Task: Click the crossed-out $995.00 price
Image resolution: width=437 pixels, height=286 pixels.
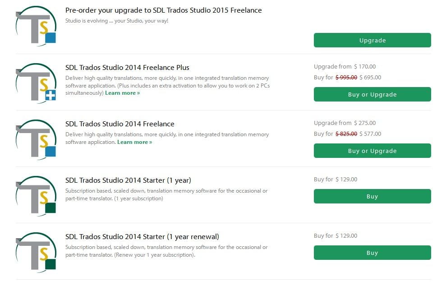Action: point(346,78)
